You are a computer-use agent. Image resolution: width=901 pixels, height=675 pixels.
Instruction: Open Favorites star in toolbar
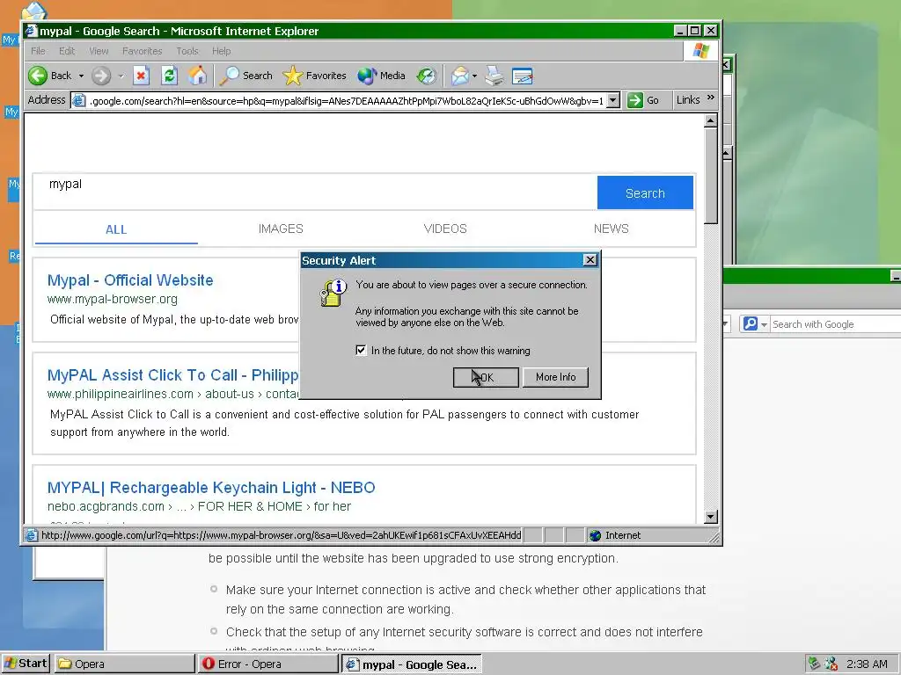tap(314, 76)
